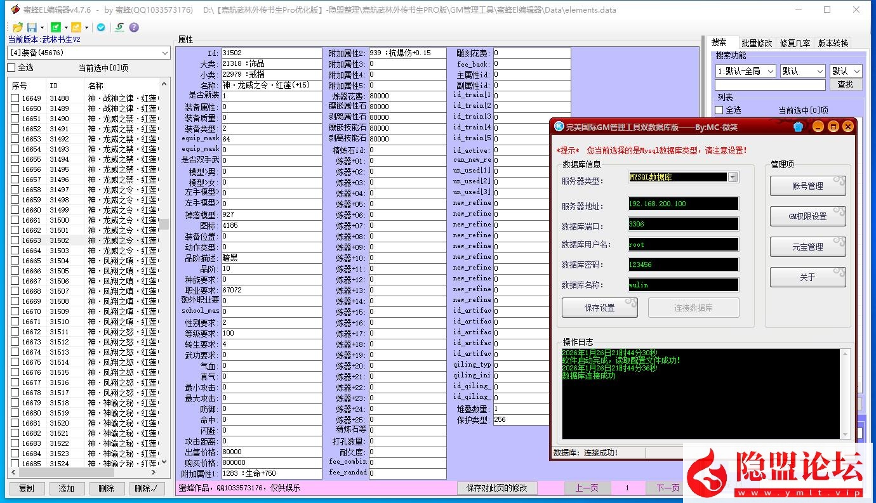Click the green export icon in toolbar

[x=56, y=27]
